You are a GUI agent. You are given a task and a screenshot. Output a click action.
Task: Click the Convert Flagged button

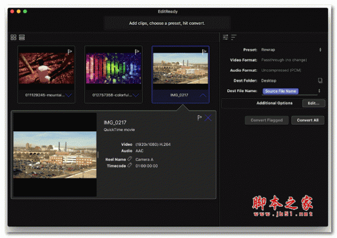click(x=266, y=120)
